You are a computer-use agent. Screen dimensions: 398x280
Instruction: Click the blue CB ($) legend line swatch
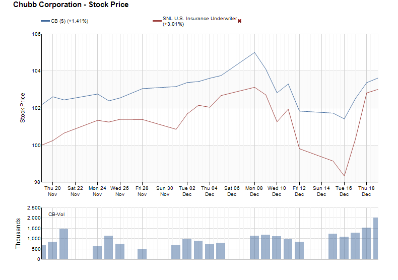[x=45, y=21]
